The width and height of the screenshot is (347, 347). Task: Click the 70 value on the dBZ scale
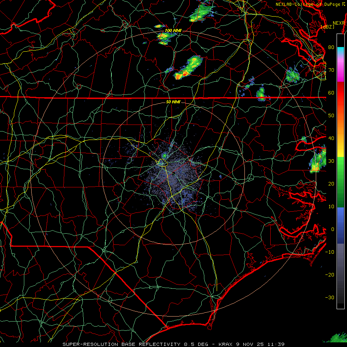331,70
